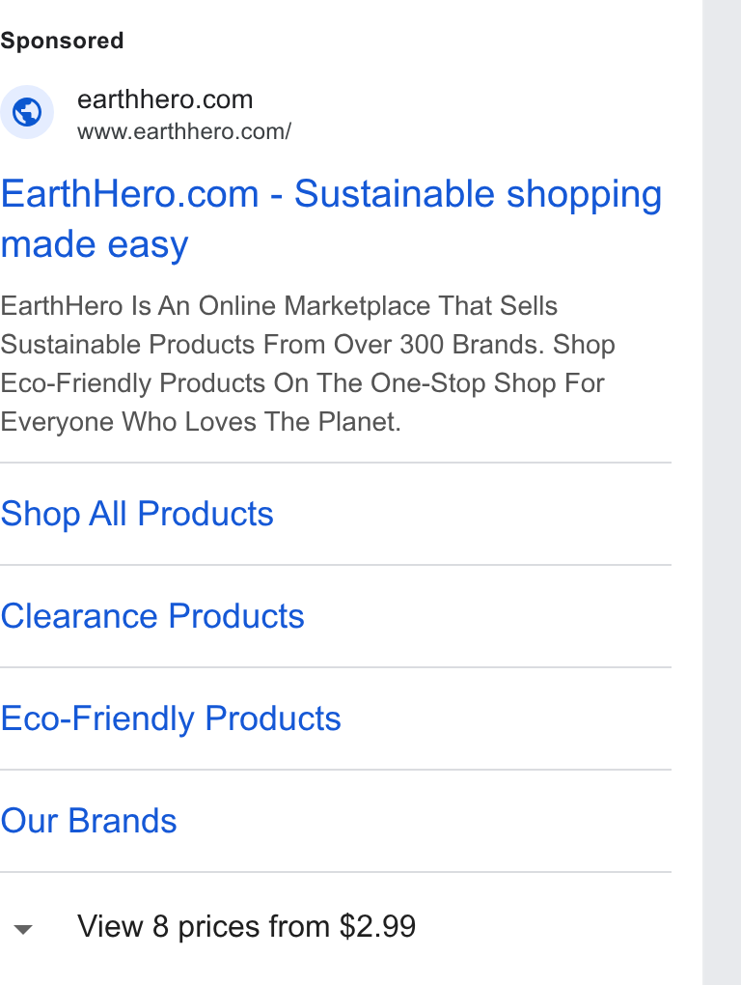Click the word Products in Shop All Products

[x=206, y=514]
